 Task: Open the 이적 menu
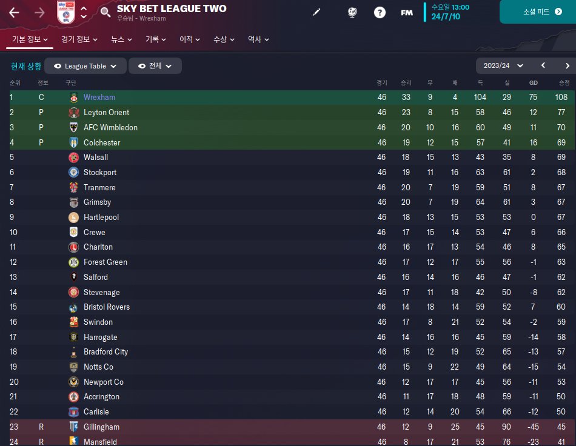(190, 39)
